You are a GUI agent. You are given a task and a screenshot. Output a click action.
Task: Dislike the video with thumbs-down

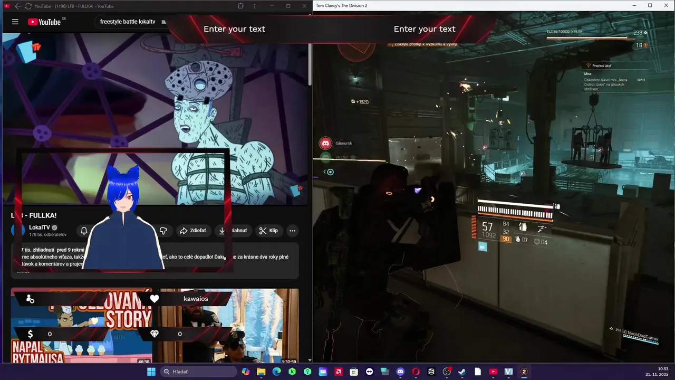pos(163,231)
